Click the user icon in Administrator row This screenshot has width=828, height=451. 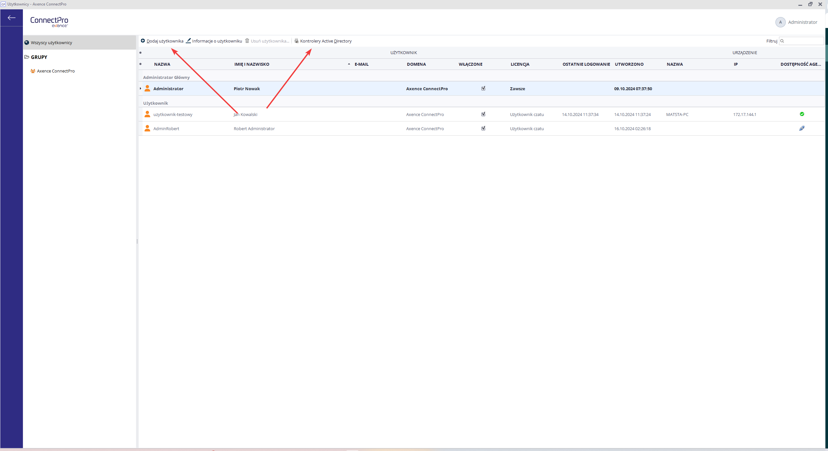(147, 88)
